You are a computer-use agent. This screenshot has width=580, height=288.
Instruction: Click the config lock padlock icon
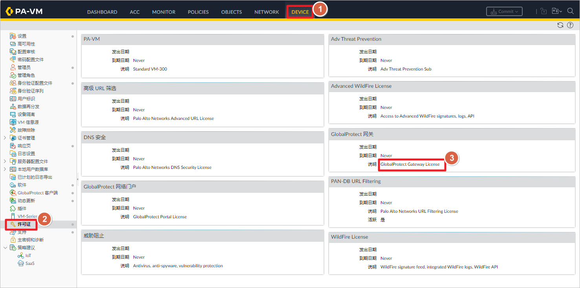pyautogui.click(x=543, y=11)
